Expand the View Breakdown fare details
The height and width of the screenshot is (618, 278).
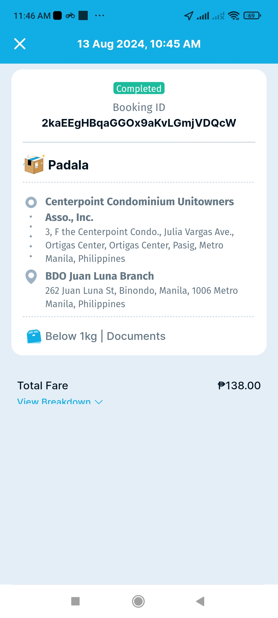click(x=54, y=401)
